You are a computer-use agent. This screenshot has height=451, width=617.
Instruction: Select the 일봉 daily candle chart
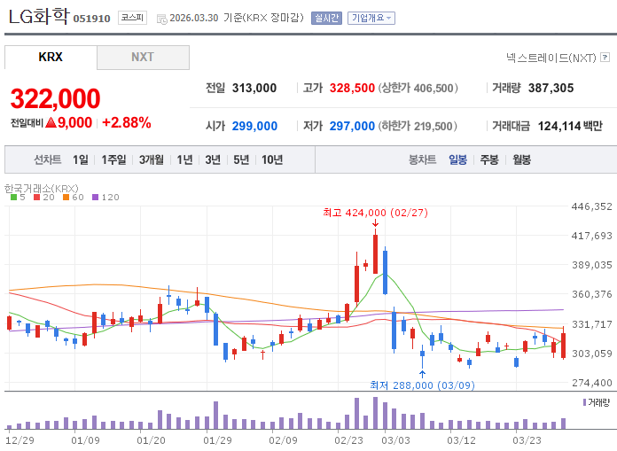[457, 159]
